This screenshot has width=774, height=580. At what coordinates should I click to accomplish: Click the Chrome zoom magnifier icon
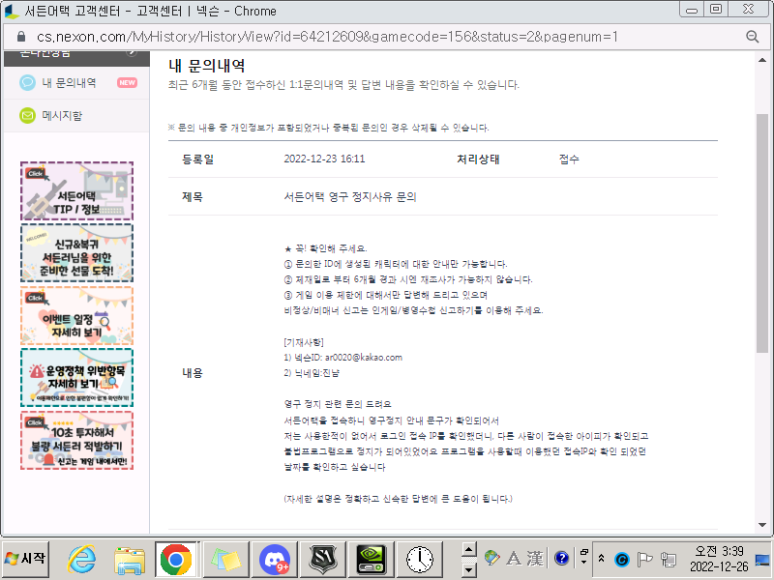point(752,37)
